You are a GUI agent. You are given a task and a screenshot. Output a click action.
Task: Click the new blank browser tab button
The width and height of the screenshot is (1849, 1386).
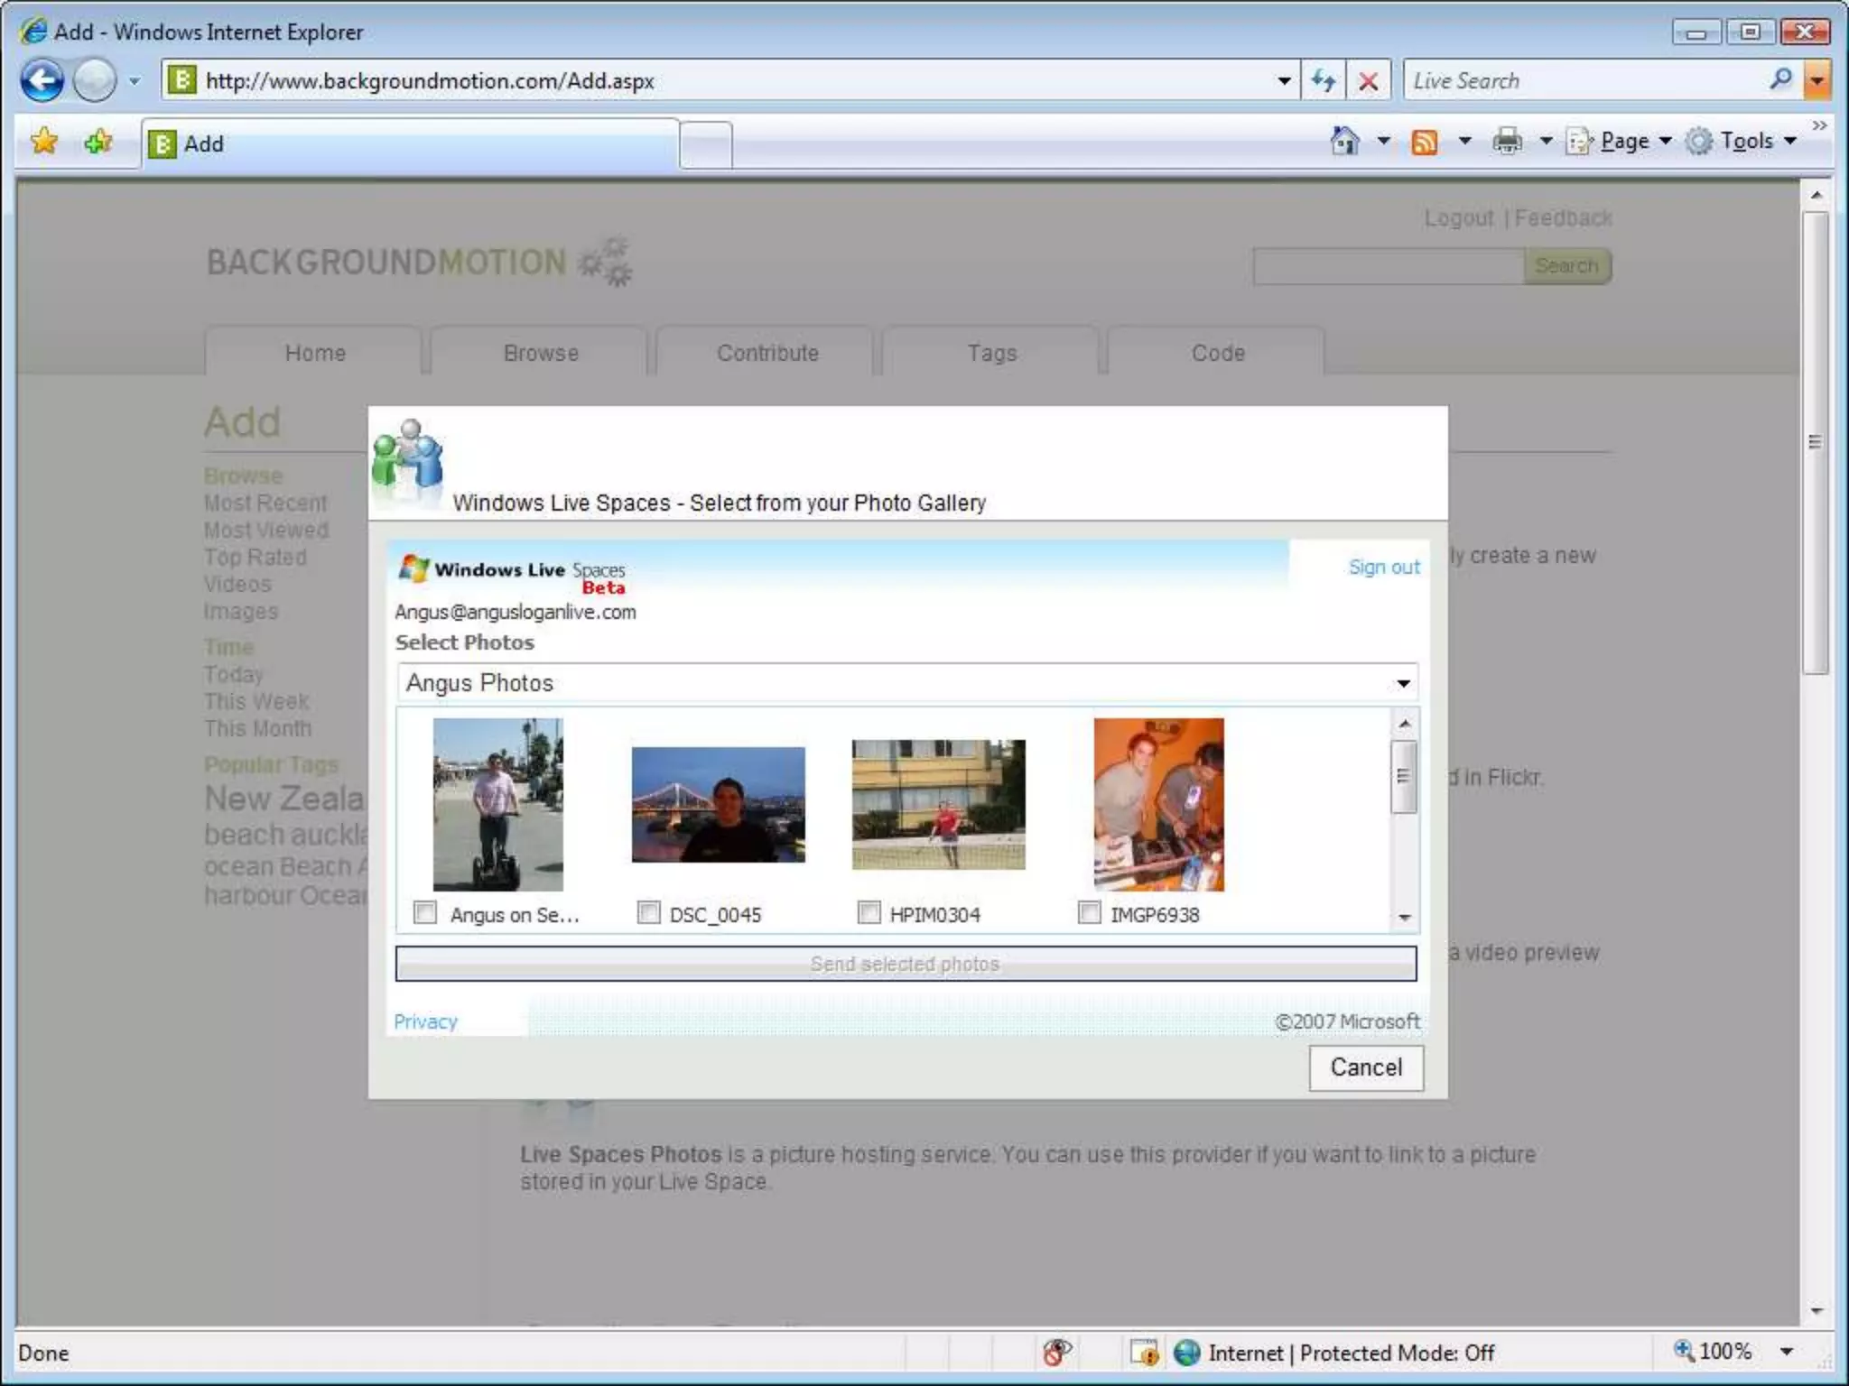click(x=705, y=144)
